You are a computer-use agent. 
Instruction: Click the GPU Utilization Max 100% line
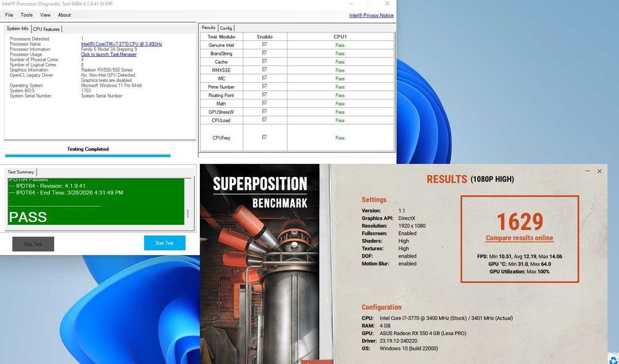[x=519, y=272]
